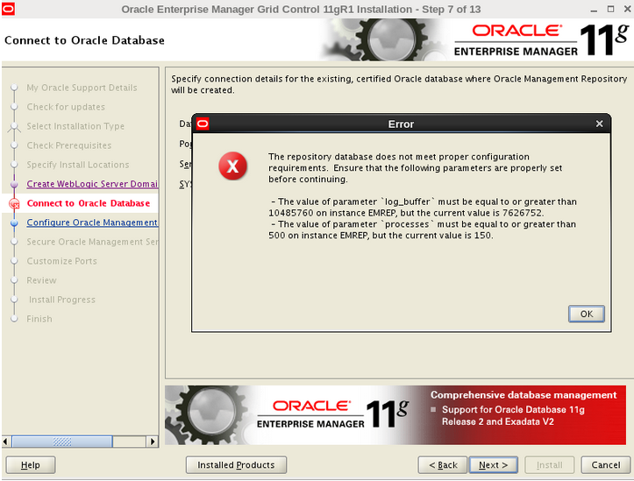The width and height of the screenshot is (634, 481).
Task: Click the 'Specify connection details' instruction text
Action: pyautogui.click(x=399, y=84)
